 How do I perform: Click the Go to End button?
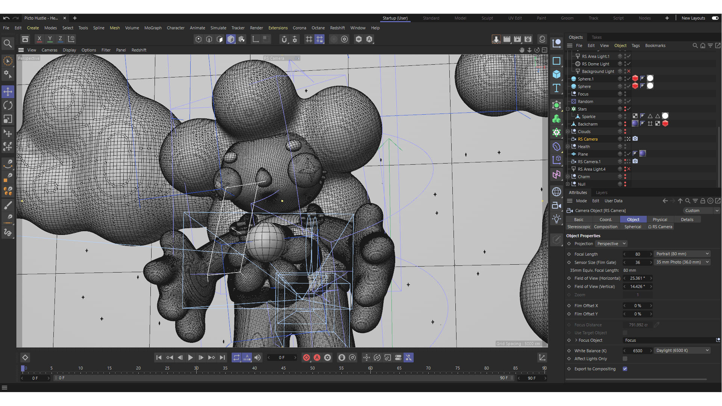[222, 358]
